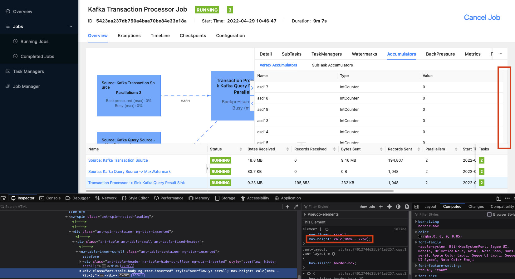This screenshot has width=515, height=279.
Task: Open the Style Editor devtools tab
Action: point(135,198)
